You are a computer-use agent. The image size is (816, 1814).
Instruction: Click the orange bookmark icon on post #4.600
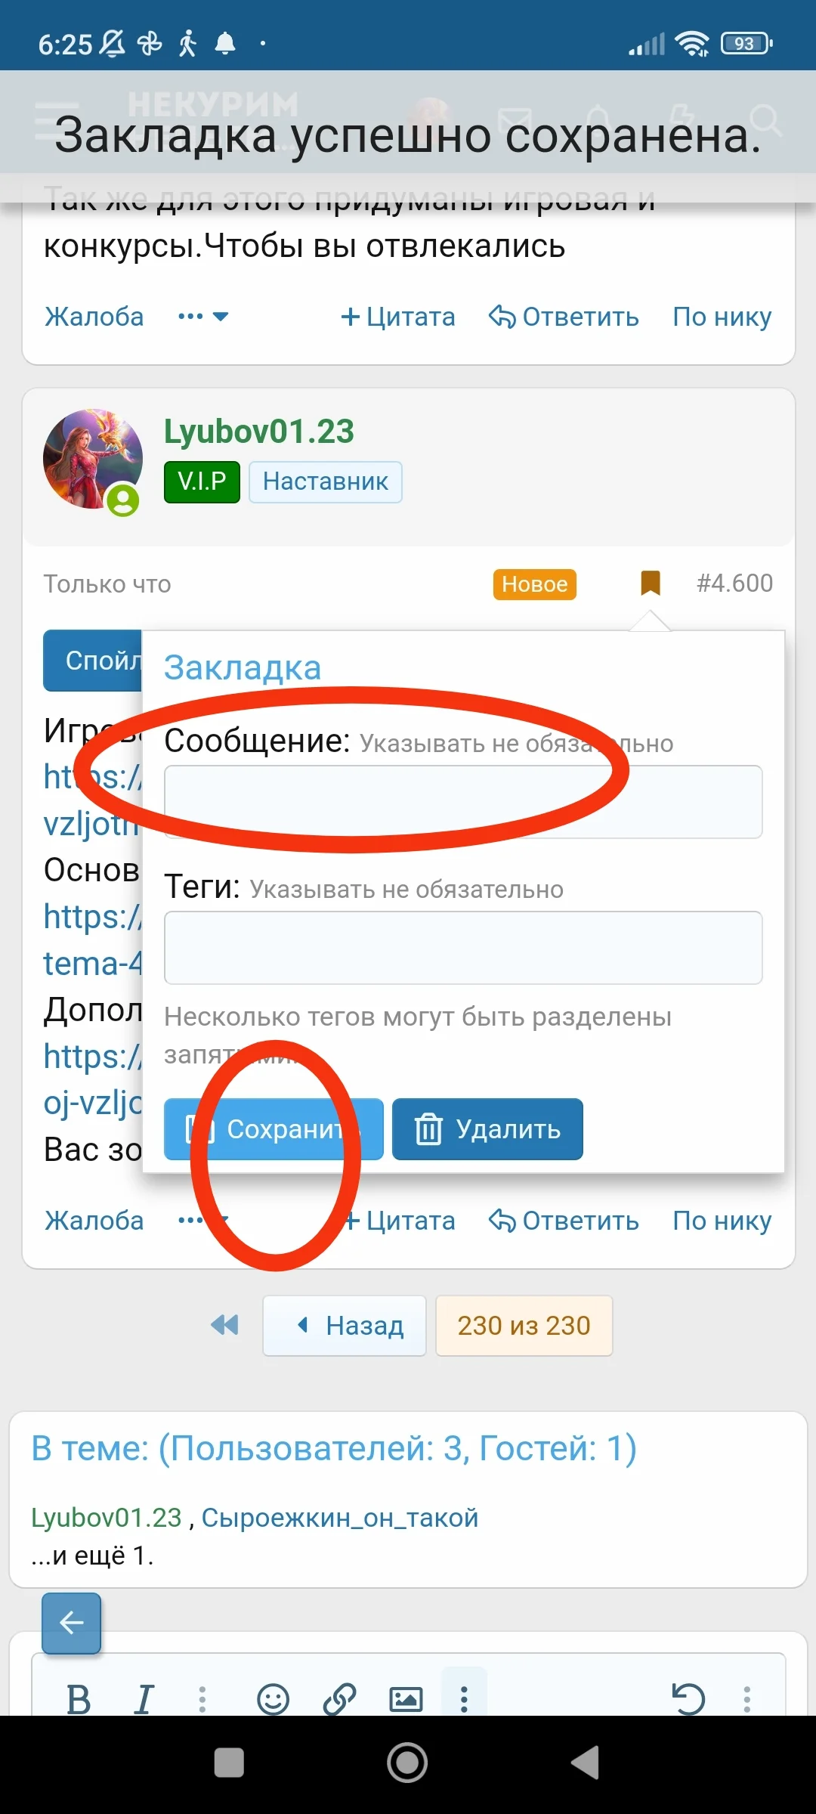[x=651, y=583]
